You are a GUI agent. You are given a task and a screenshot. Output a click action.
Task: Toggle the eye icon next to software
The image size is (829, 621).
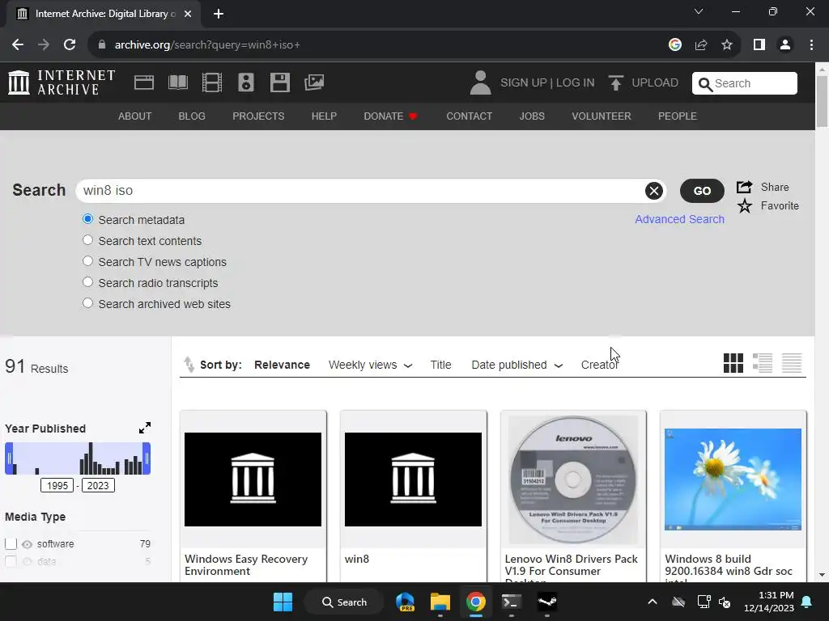tap(27, 544)
